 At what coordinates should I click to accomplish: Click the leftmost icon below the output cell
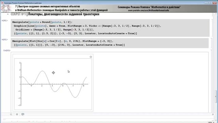(x=11, y=114)
